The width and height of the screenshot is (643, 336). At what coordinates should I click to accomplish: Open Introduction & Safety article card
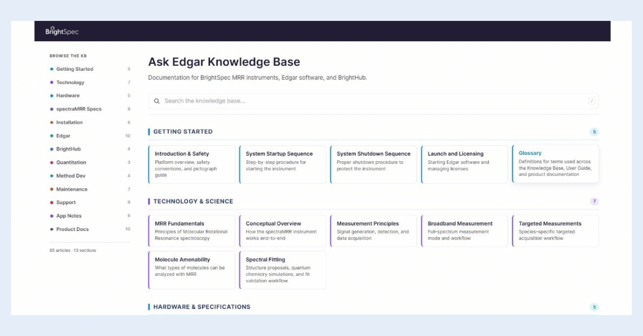point(192,165)
